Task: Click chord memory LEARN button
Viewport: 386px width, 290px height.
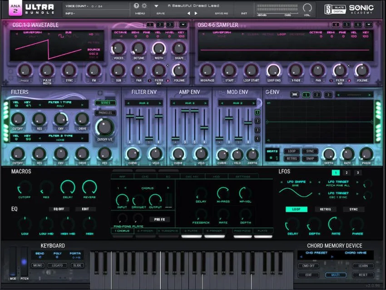Action: pos(363,266)
